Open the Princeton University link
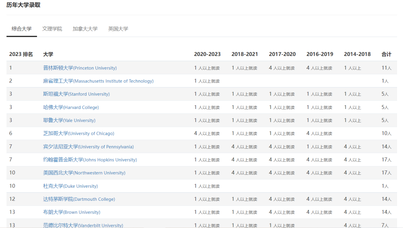403x228 pixels. 80,68
